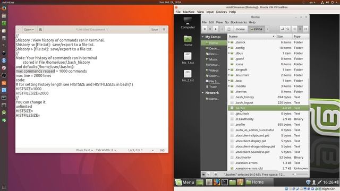The height and width of the screenshot is (191, 340).
Task: Click home path breadcrumb button
Action: 240,29
